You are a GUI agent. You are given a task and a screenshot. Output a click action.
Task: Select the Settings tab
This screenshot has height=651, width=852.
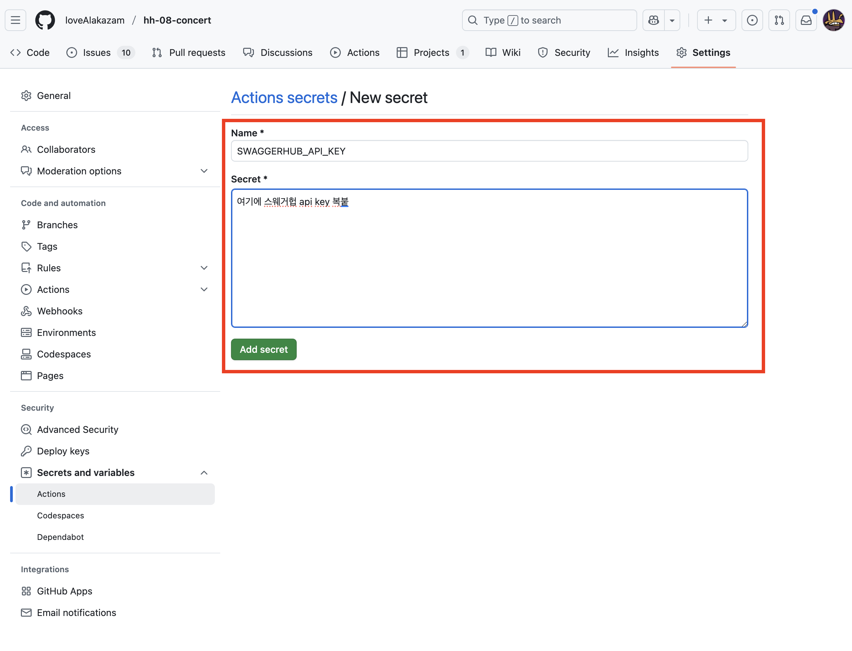pyautogui.click(x=703, y=53)
